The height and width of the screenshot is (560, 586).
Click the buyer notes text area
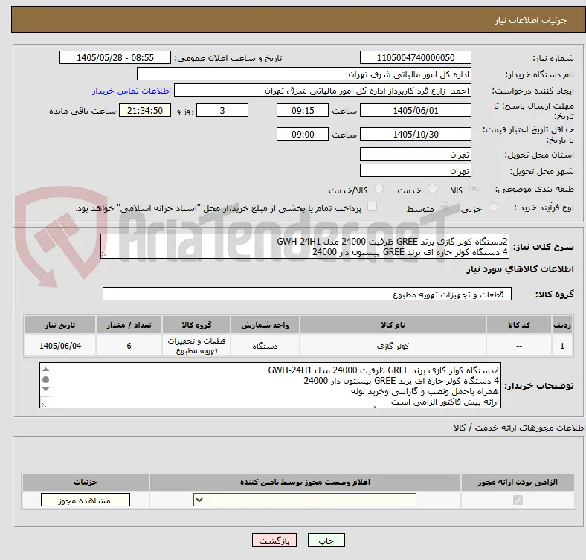tap(270, 385)
